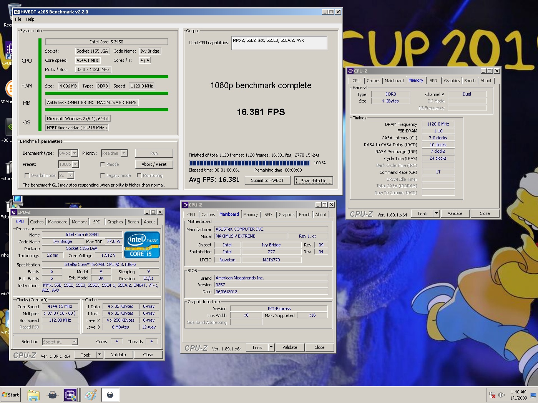This screenshot has width=538, height=403.
Task: Click Close in CPU-Z CPU window
Action: point(148,355)
